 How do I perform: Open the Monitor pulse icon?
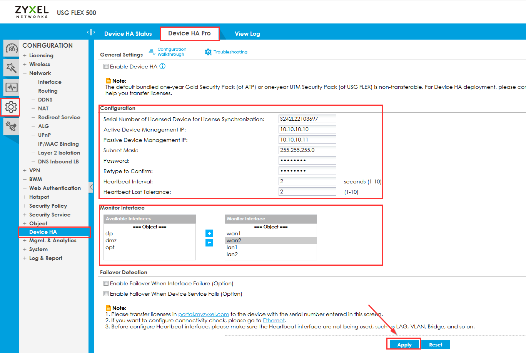point(11,87)
